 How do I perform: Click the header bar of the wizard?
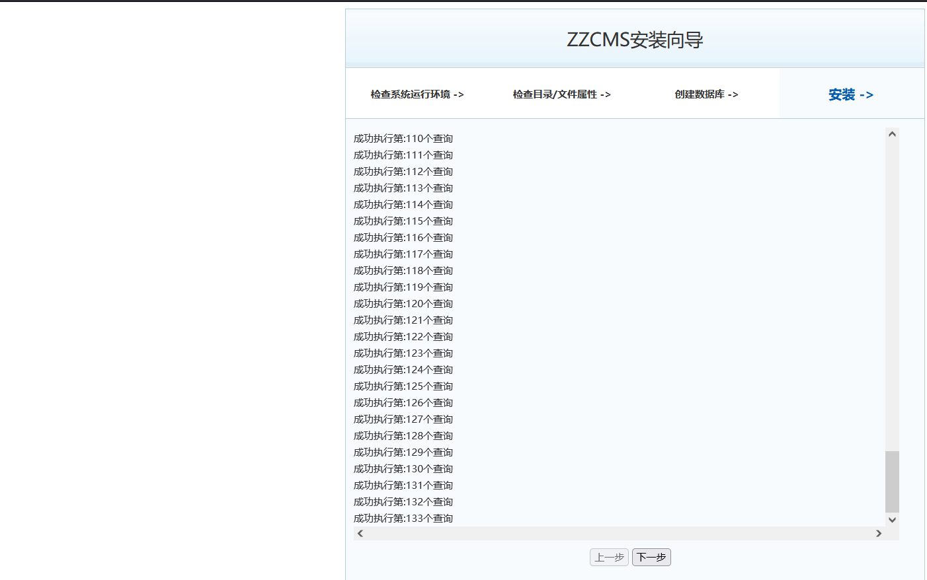coord(634,36)
